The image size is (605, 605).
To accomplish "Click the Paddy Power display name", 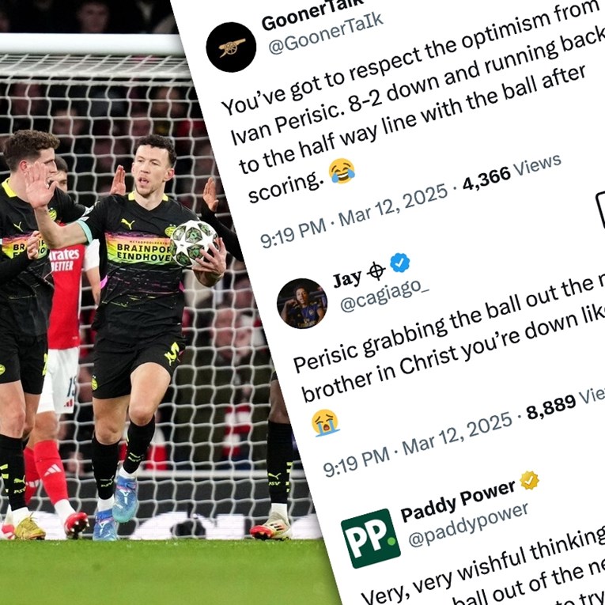I will point(458,501).
